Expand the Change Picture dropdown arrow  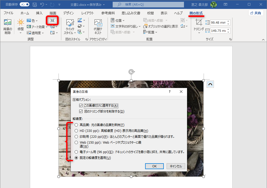click(56, 27)
